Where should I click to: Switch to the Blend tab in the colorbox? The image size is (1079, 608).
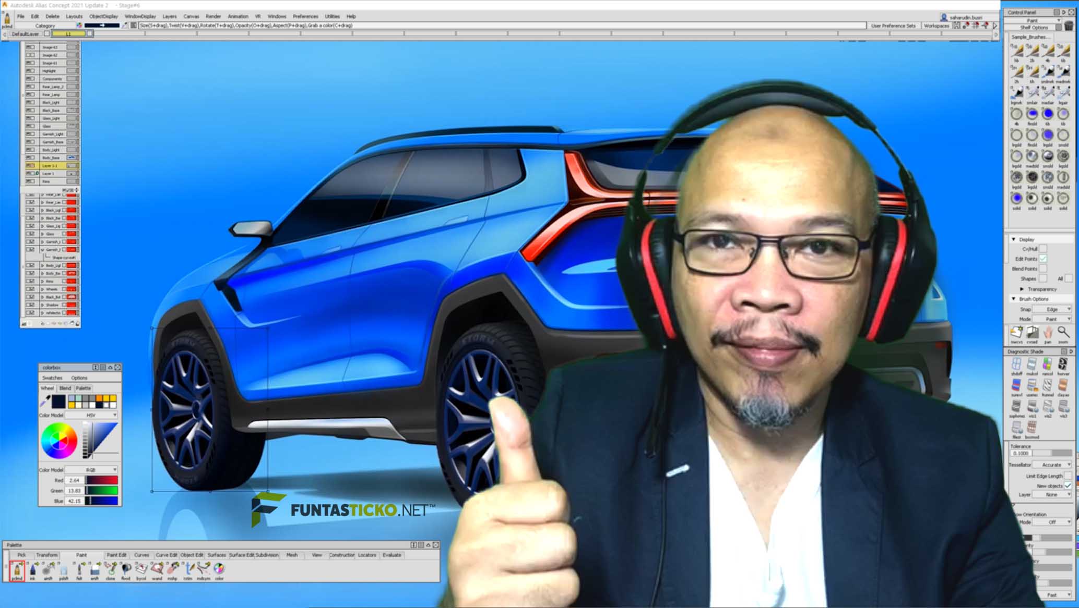(65, 388)
